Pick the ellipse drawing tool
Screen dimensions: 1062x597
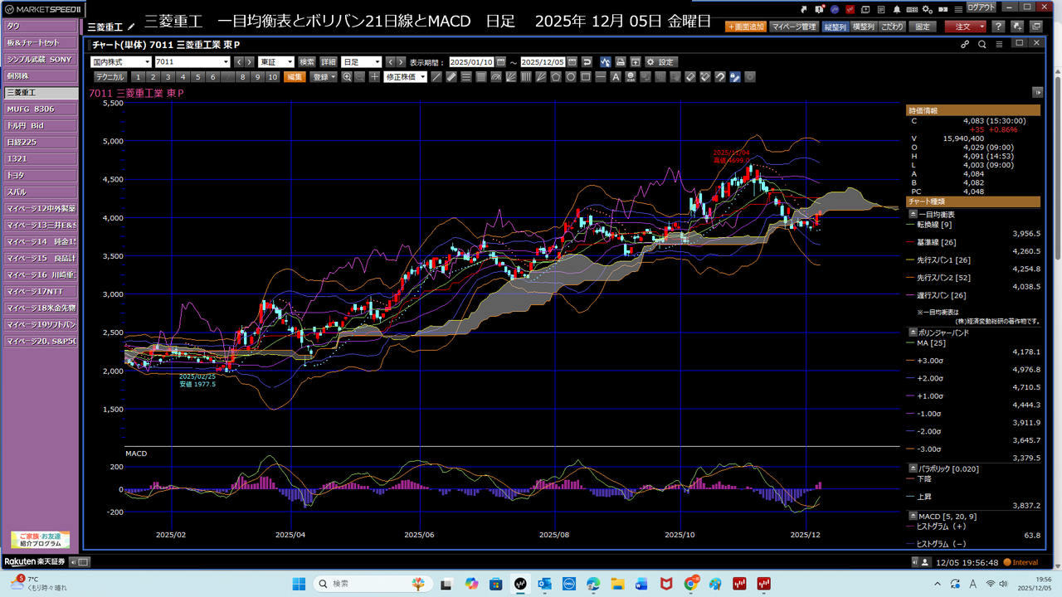(x=571, y=77)
